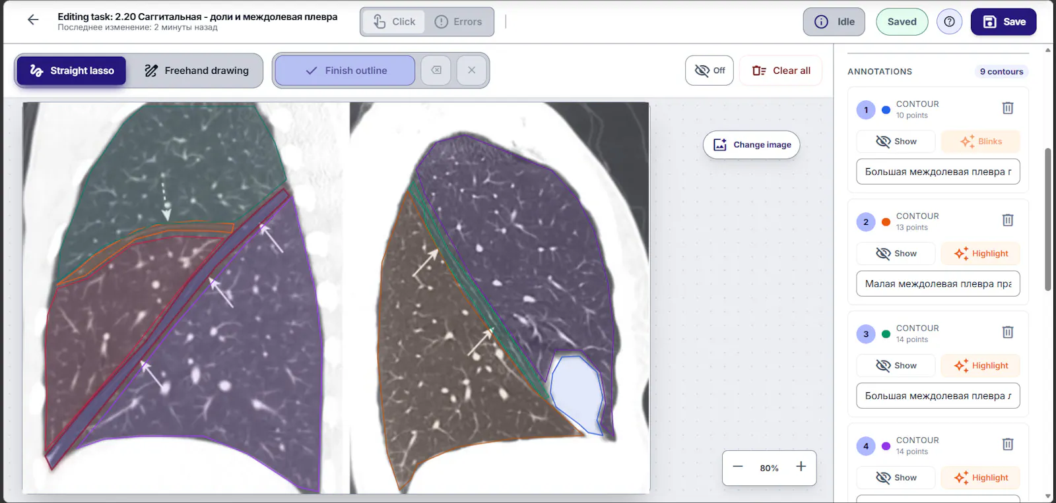Click the green color dot of contour 3
Viewport: 1056px width, 503px height.
tap(886, 334)
